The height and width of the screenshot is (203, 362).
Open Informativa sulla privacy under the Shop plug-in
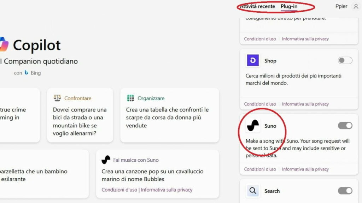(x=305, y=104)
